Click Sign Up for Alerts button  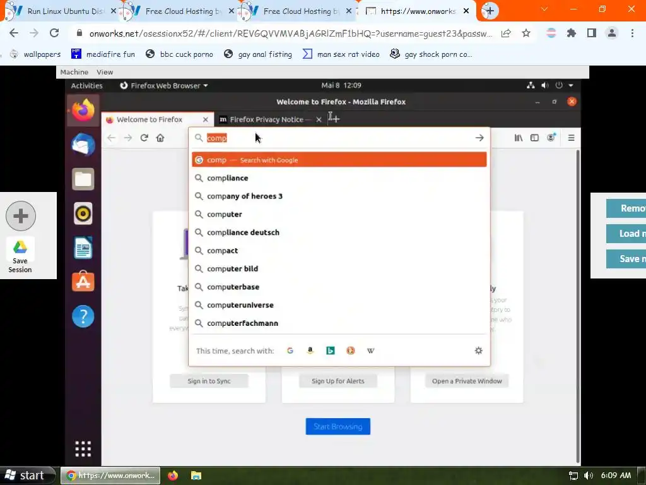[x=338, y=381]
